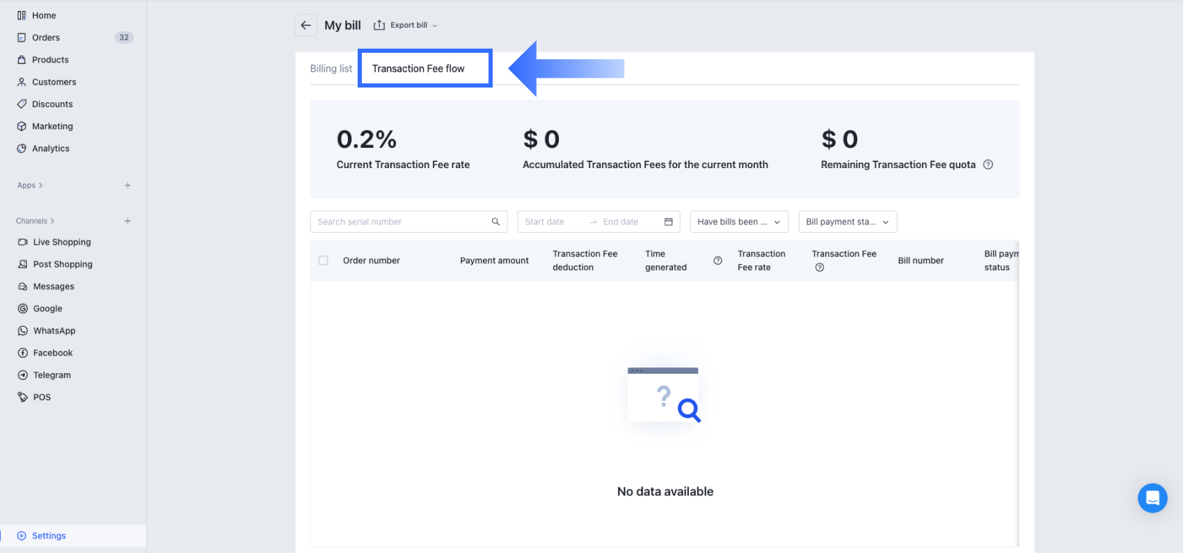Image resolution: width=1183 pixels, height=553 pixels.
Task: Open WhatsApp channel in sidebar
Action: pos(54,331)
